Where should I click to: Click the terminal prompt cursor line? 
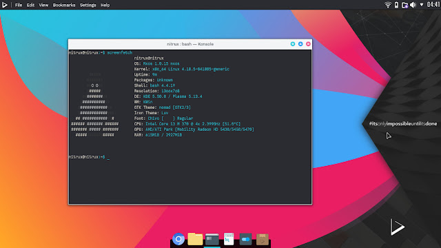point(89,157)
